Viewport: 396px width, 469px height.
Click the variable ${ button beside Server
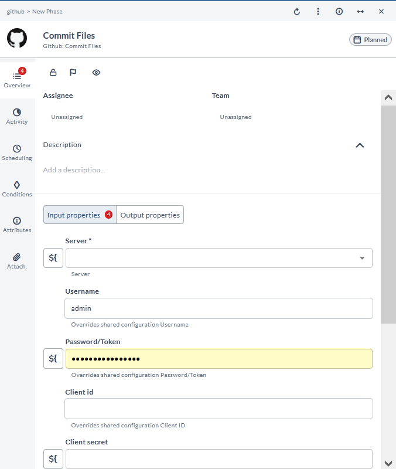(53, 258)
